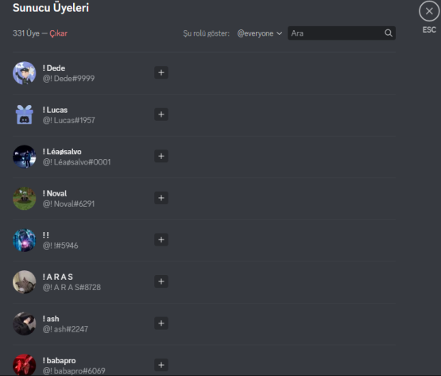This screenshot has height=376, width=441.
Task: Open ! Noval's avatar
Action: pos(24,199)
